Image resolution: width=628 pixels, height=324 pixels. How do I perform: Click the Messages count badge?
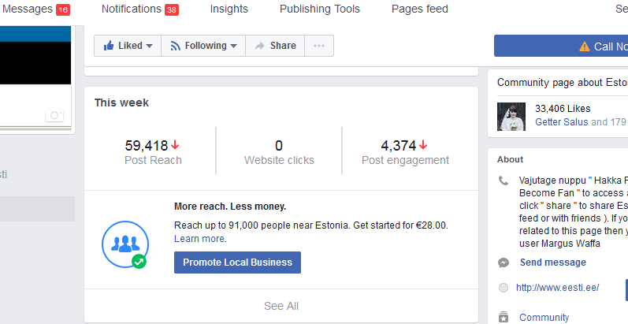(x=63, y=9)
